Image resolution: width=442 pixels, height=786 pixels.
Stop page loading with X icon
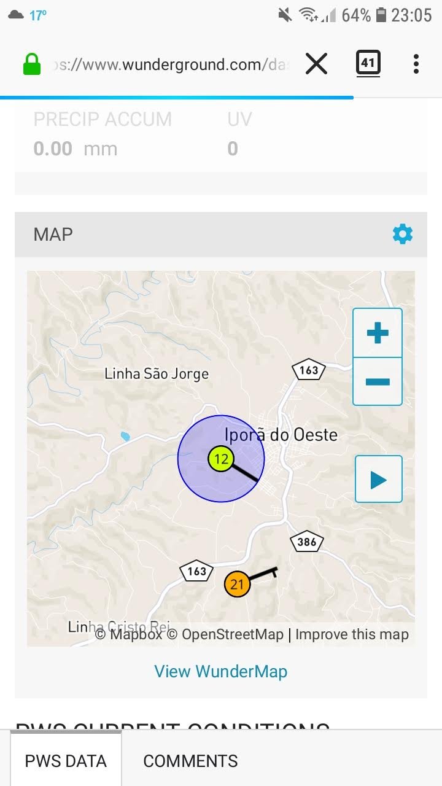pyautogui.click(x=316, y=64)
